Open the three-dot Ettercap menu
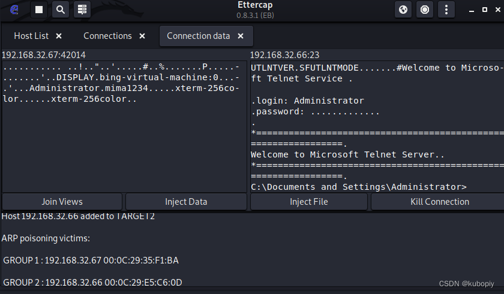 click(446, 10)
